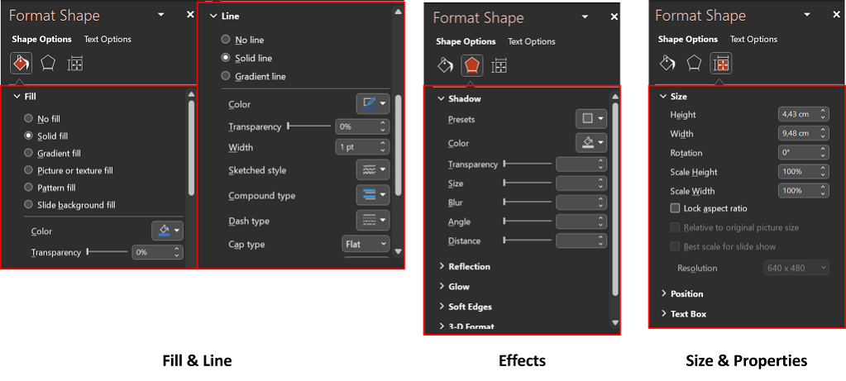The image size is (846, 381).
Task: Select Slide background fill
Action: (70, 205)
